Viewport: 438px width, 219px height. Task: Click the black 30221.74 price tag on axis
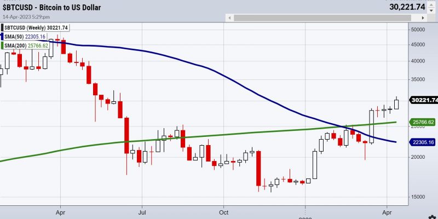(x=424, y=100)
